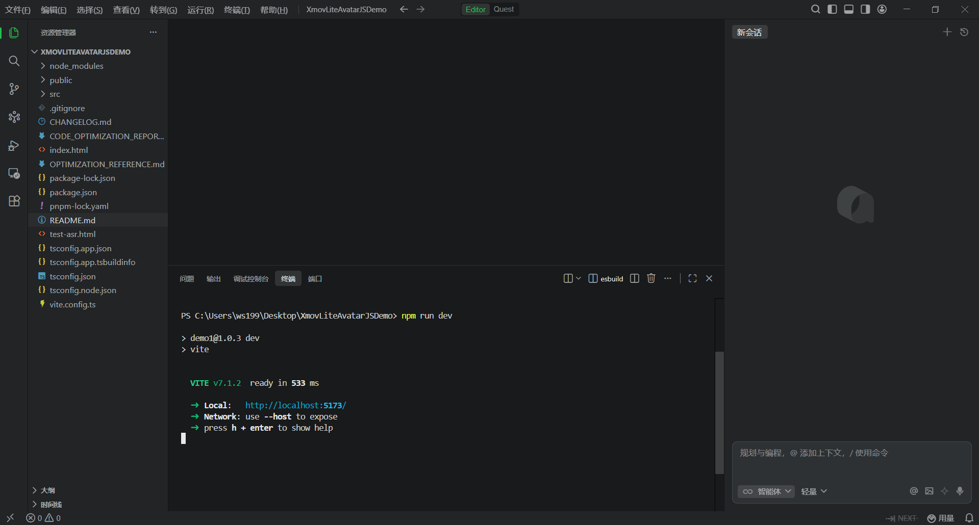Start a new chat with plus icon
The height and width of the screenshot is (525, 979).
point(947,32)
